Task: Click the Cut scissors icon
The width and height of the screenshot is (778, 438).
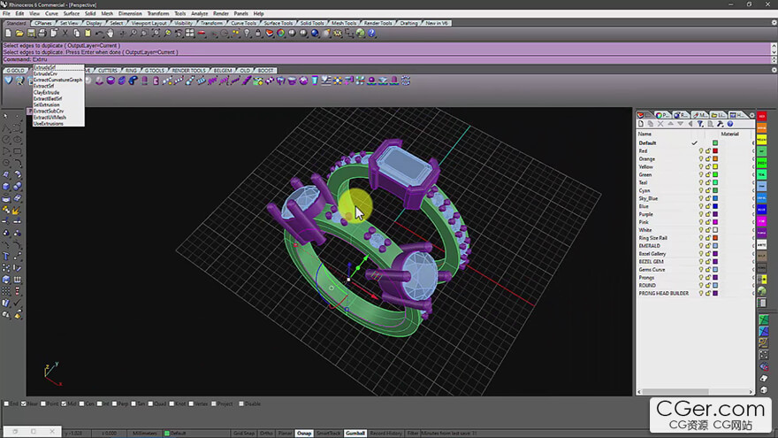Action: (65, 34)
